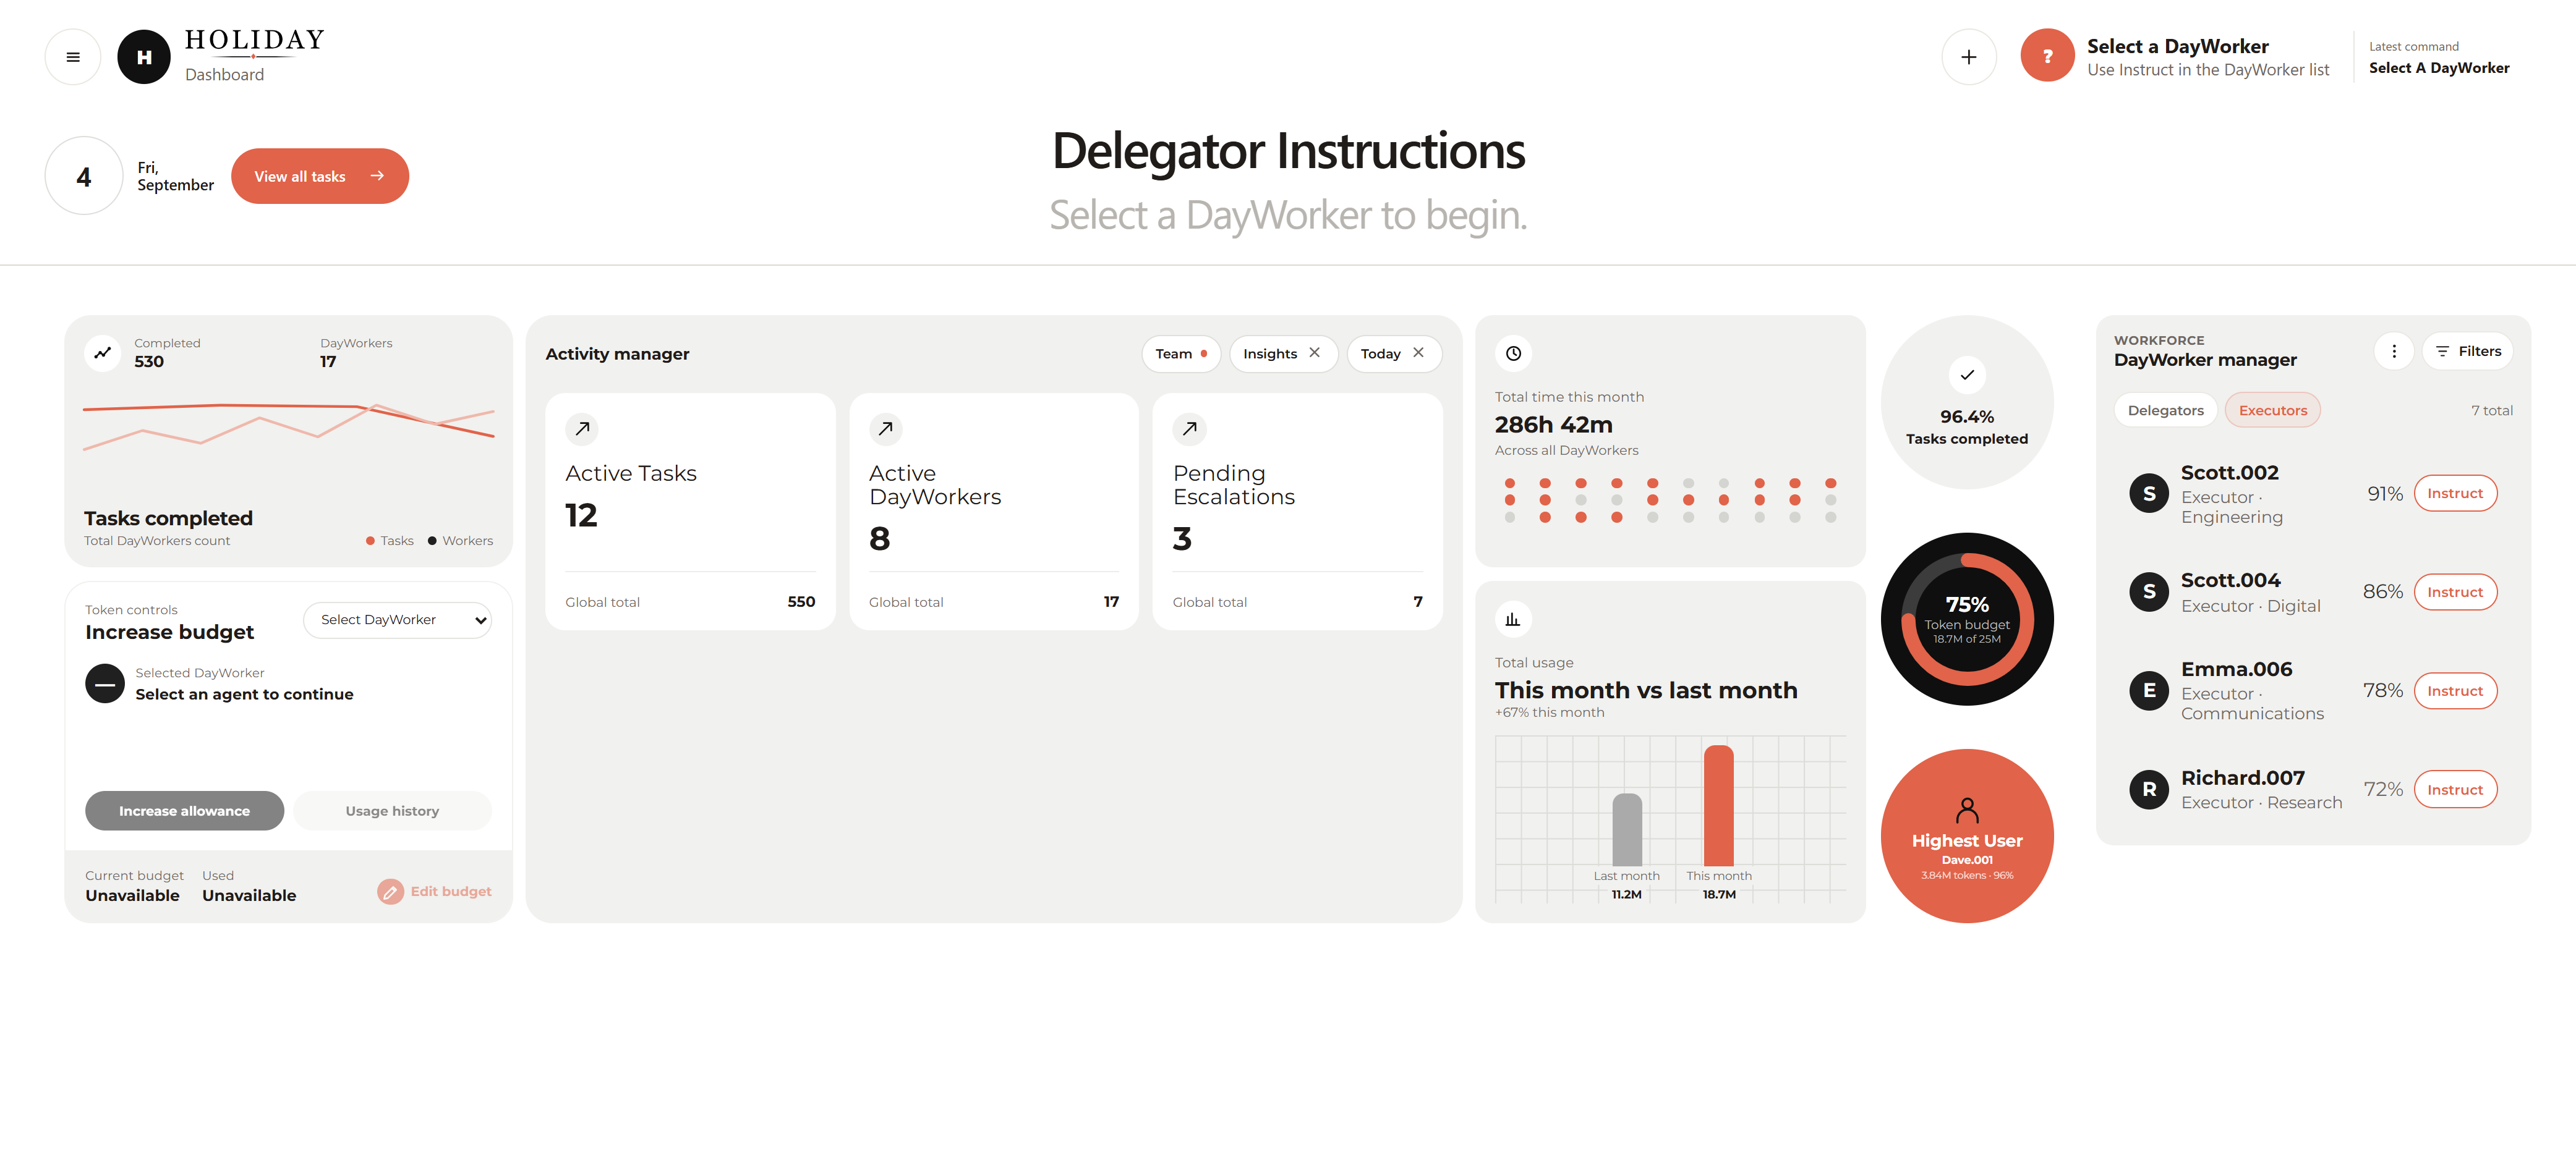Instruct Scott.002 DayWorker
Screen dimensions: 2576x1171
2455,494
